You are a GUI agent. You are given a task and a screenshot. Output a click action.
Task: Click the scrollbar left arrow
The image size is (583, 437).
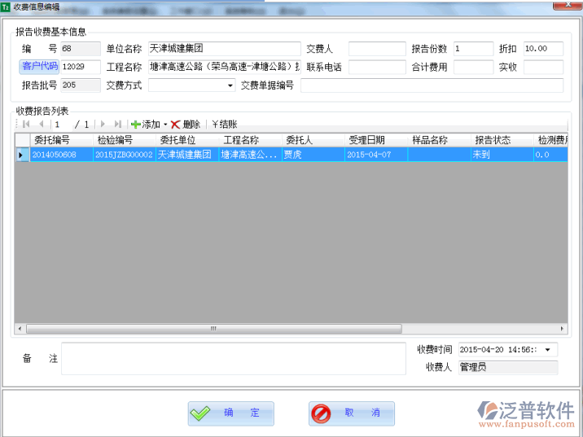tap(20, 329)
